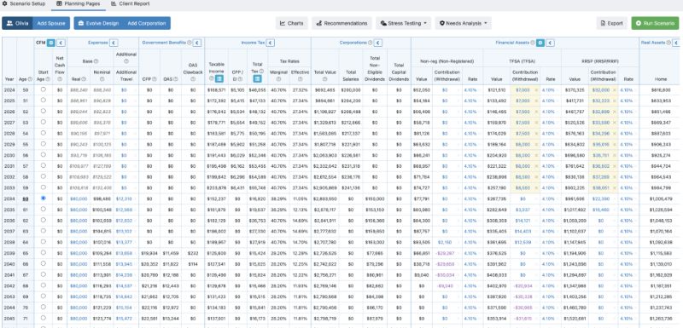Edit 2042 TFSA withdrawal -$20,934

[523, 285]
